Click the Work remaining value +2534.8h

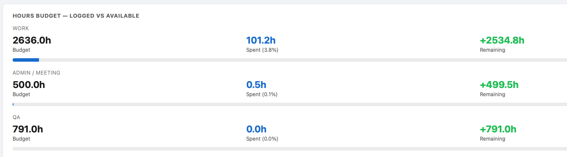pos(502,41)
